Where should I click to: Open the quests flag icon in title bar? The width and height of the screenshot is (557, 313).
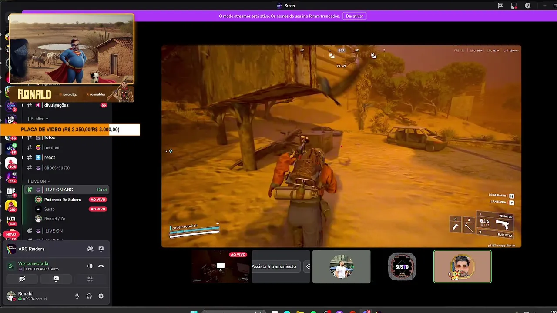[500, 6]
